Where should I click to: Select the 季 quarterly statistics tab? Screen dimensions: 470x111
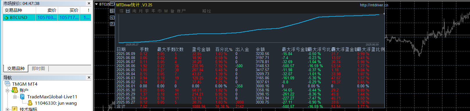tap(147, 11)
